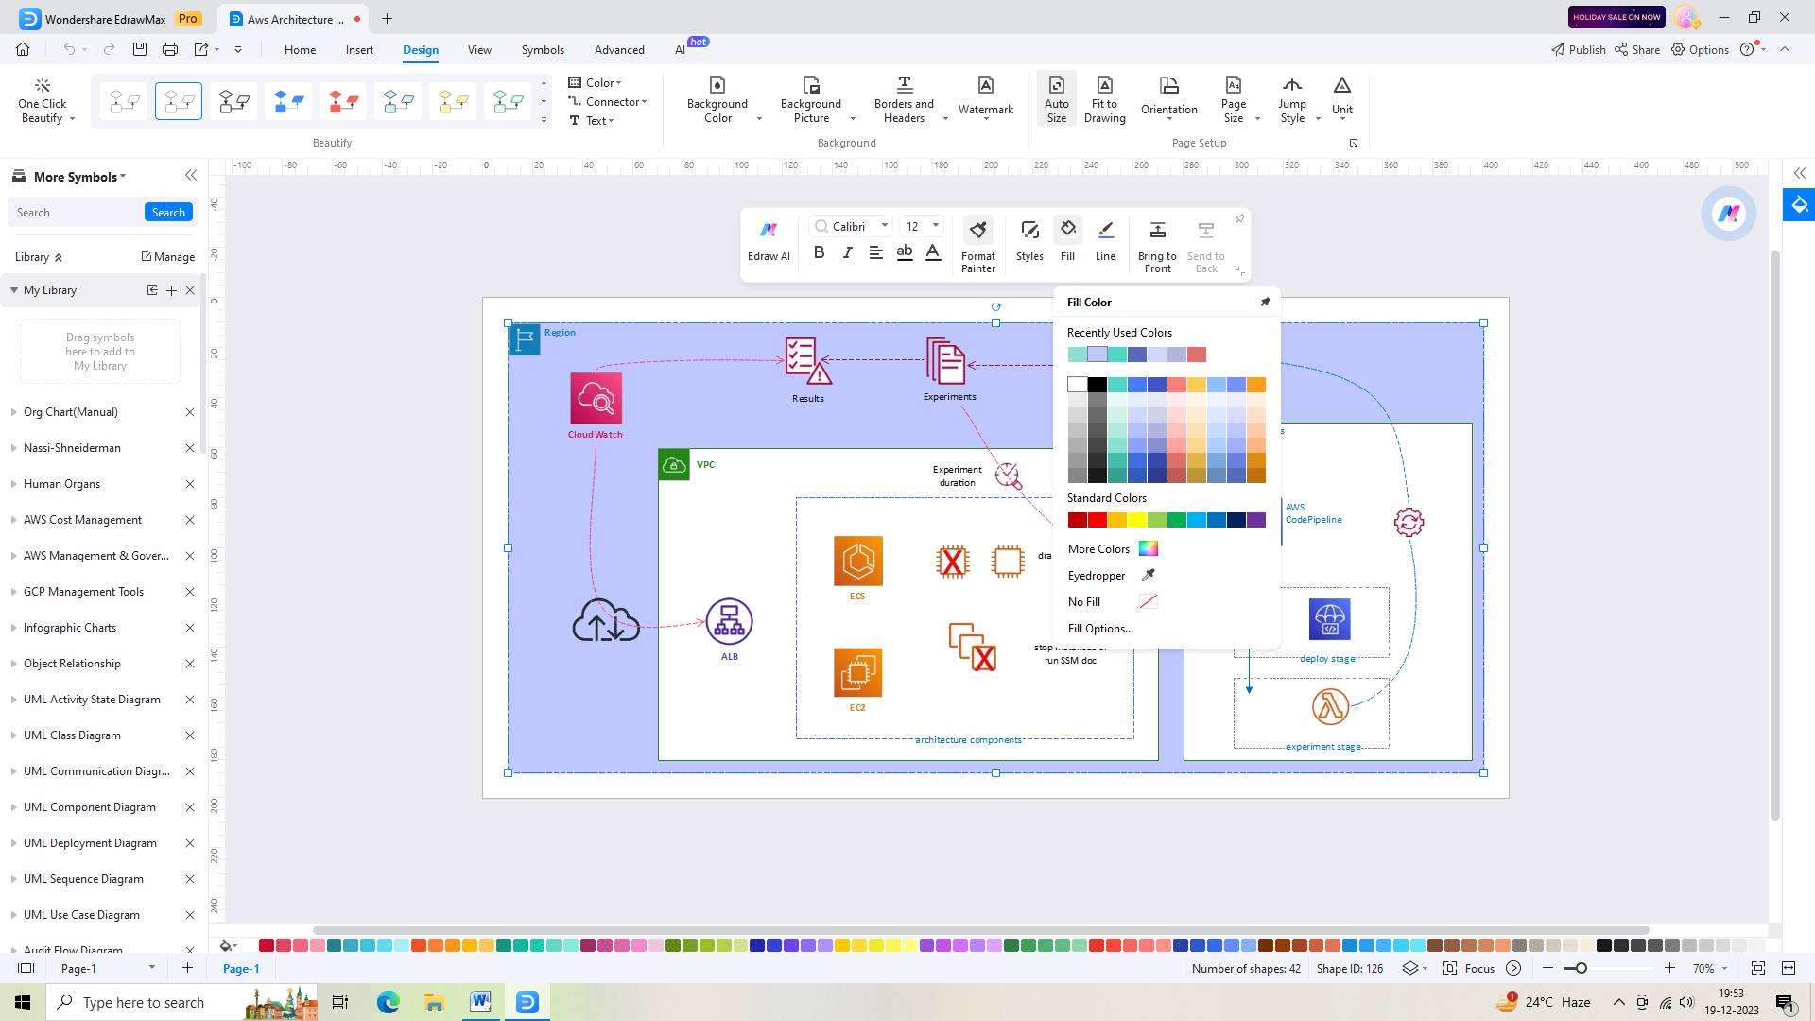Open the More Symbols dropdown

(x=79, y=177)
